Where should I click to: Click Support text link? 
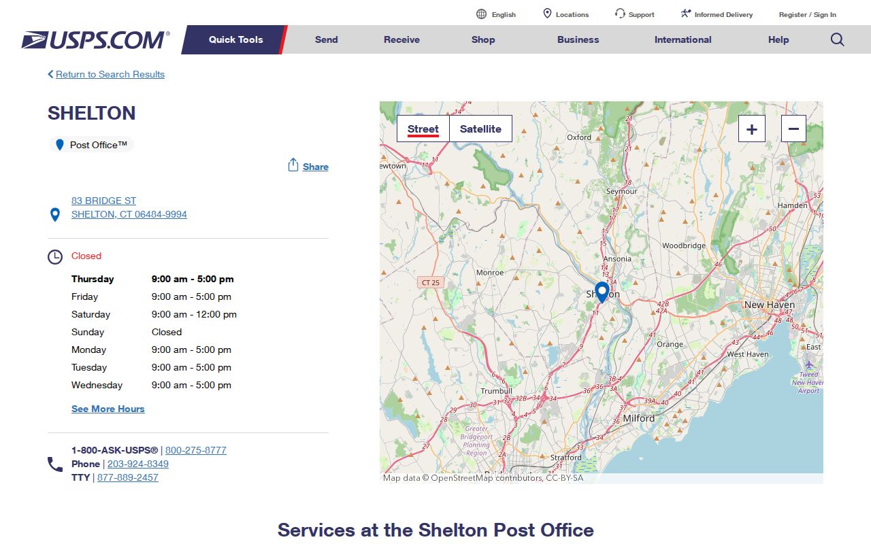point(642,14)
